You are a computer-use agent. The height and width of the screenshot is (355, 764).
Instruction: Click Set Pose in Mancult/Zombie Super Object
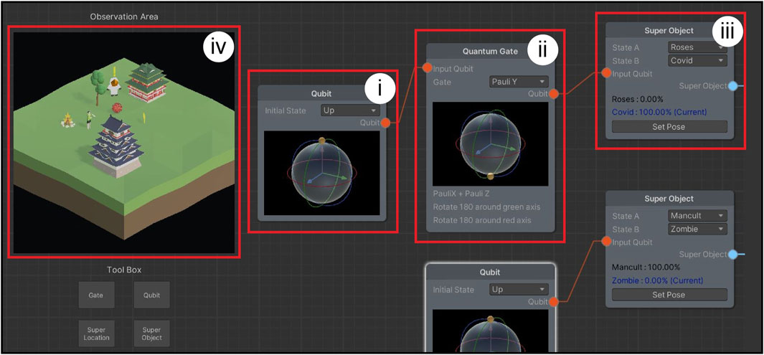coord(669,295)
